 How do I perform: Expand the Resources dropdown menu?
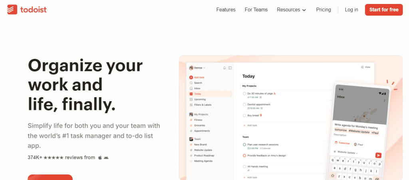click(x=291, y=10)
